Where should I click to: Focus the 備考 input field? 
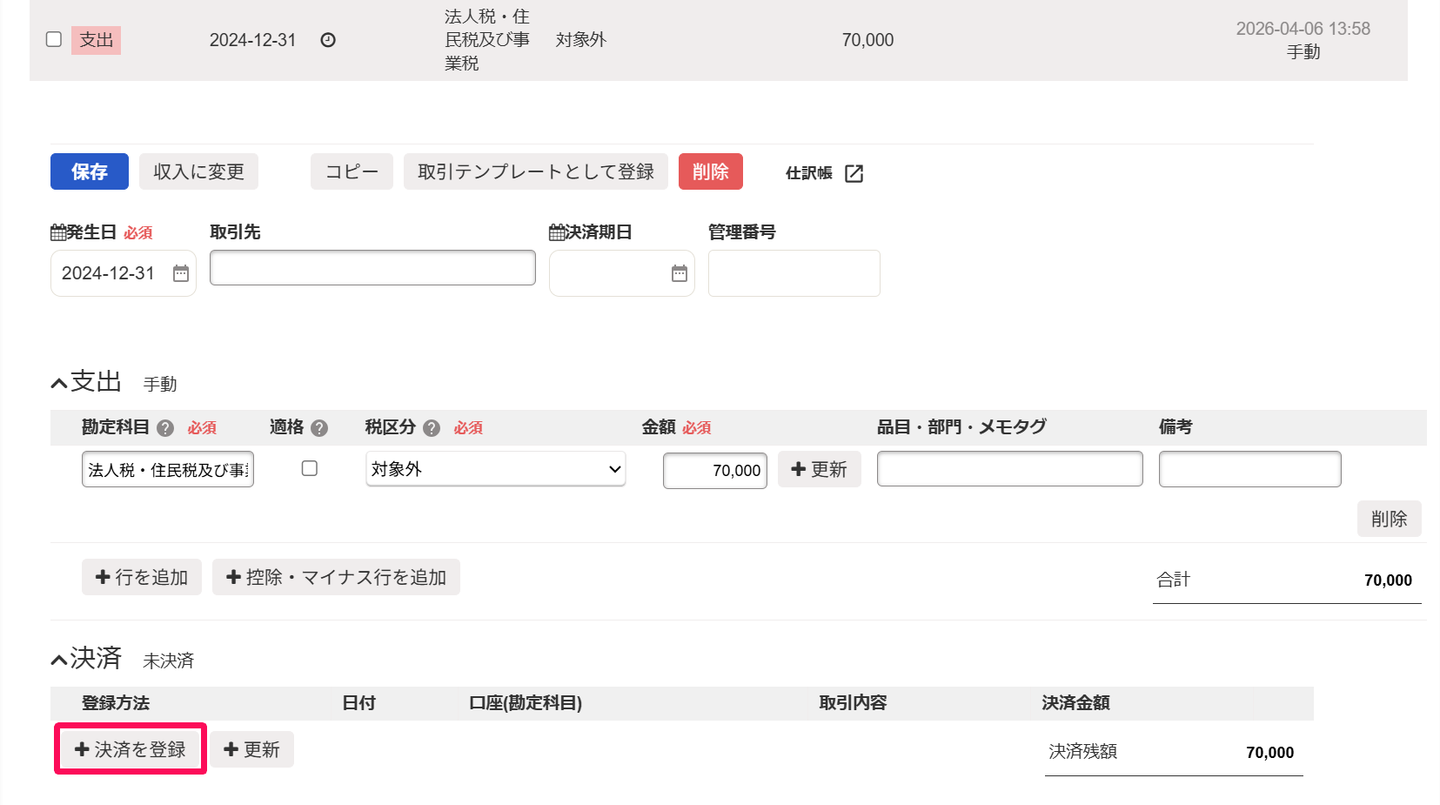coord(1250,469)
